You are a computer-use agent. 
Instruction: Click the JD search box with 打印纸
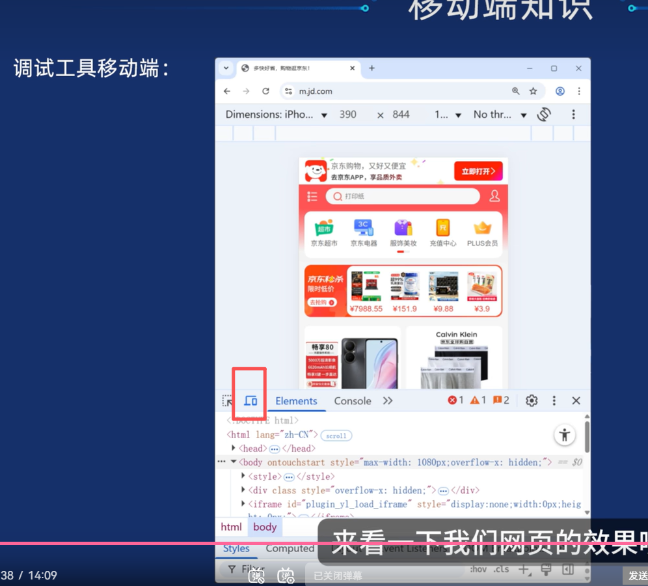(x=403, y=196)
